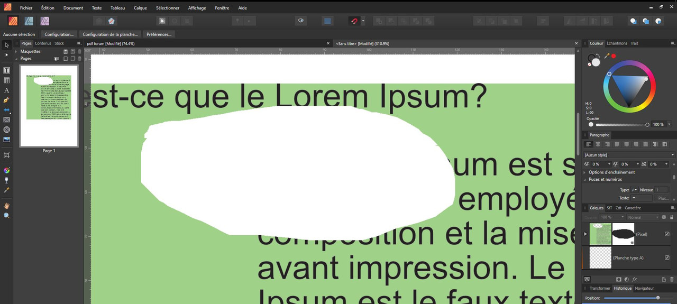Justify paragraph with last line left
Screen dimensions: 677x304
tap(617, 144)
